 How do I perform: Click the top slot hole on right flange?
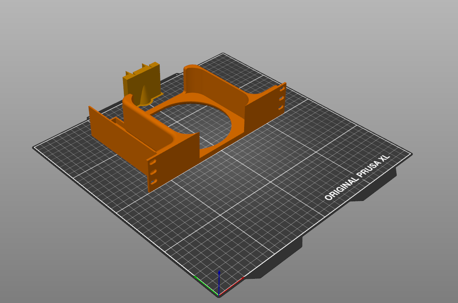click(x=282, y=88)
